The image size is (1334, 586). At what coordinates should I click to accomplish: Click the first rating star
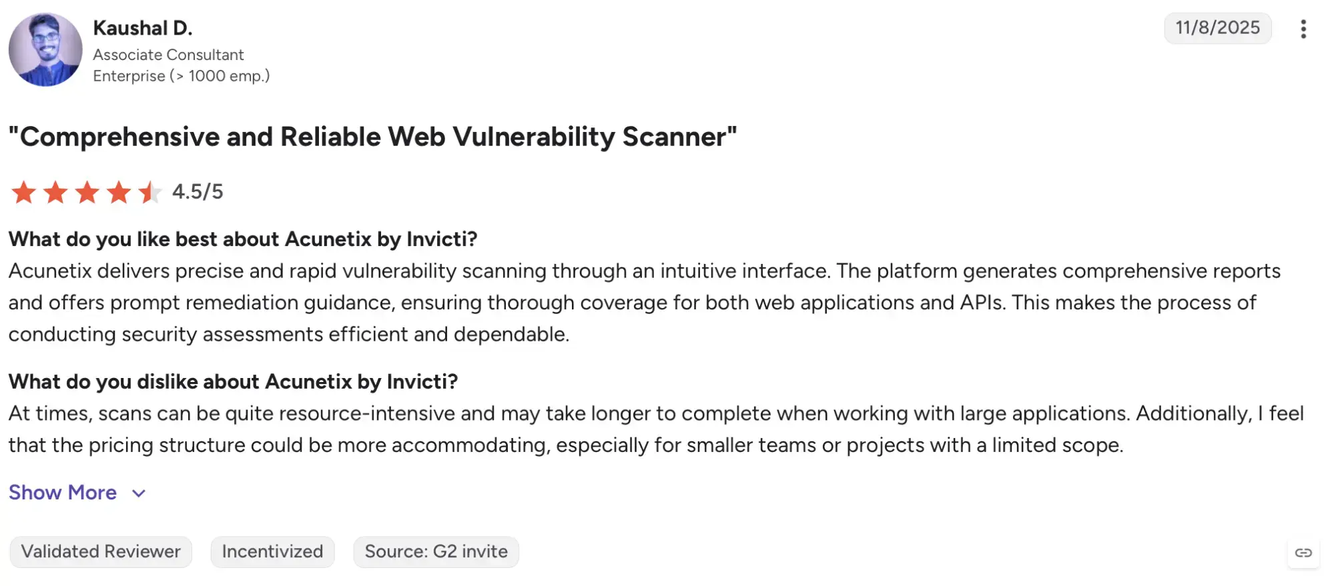tap(24, 192)
